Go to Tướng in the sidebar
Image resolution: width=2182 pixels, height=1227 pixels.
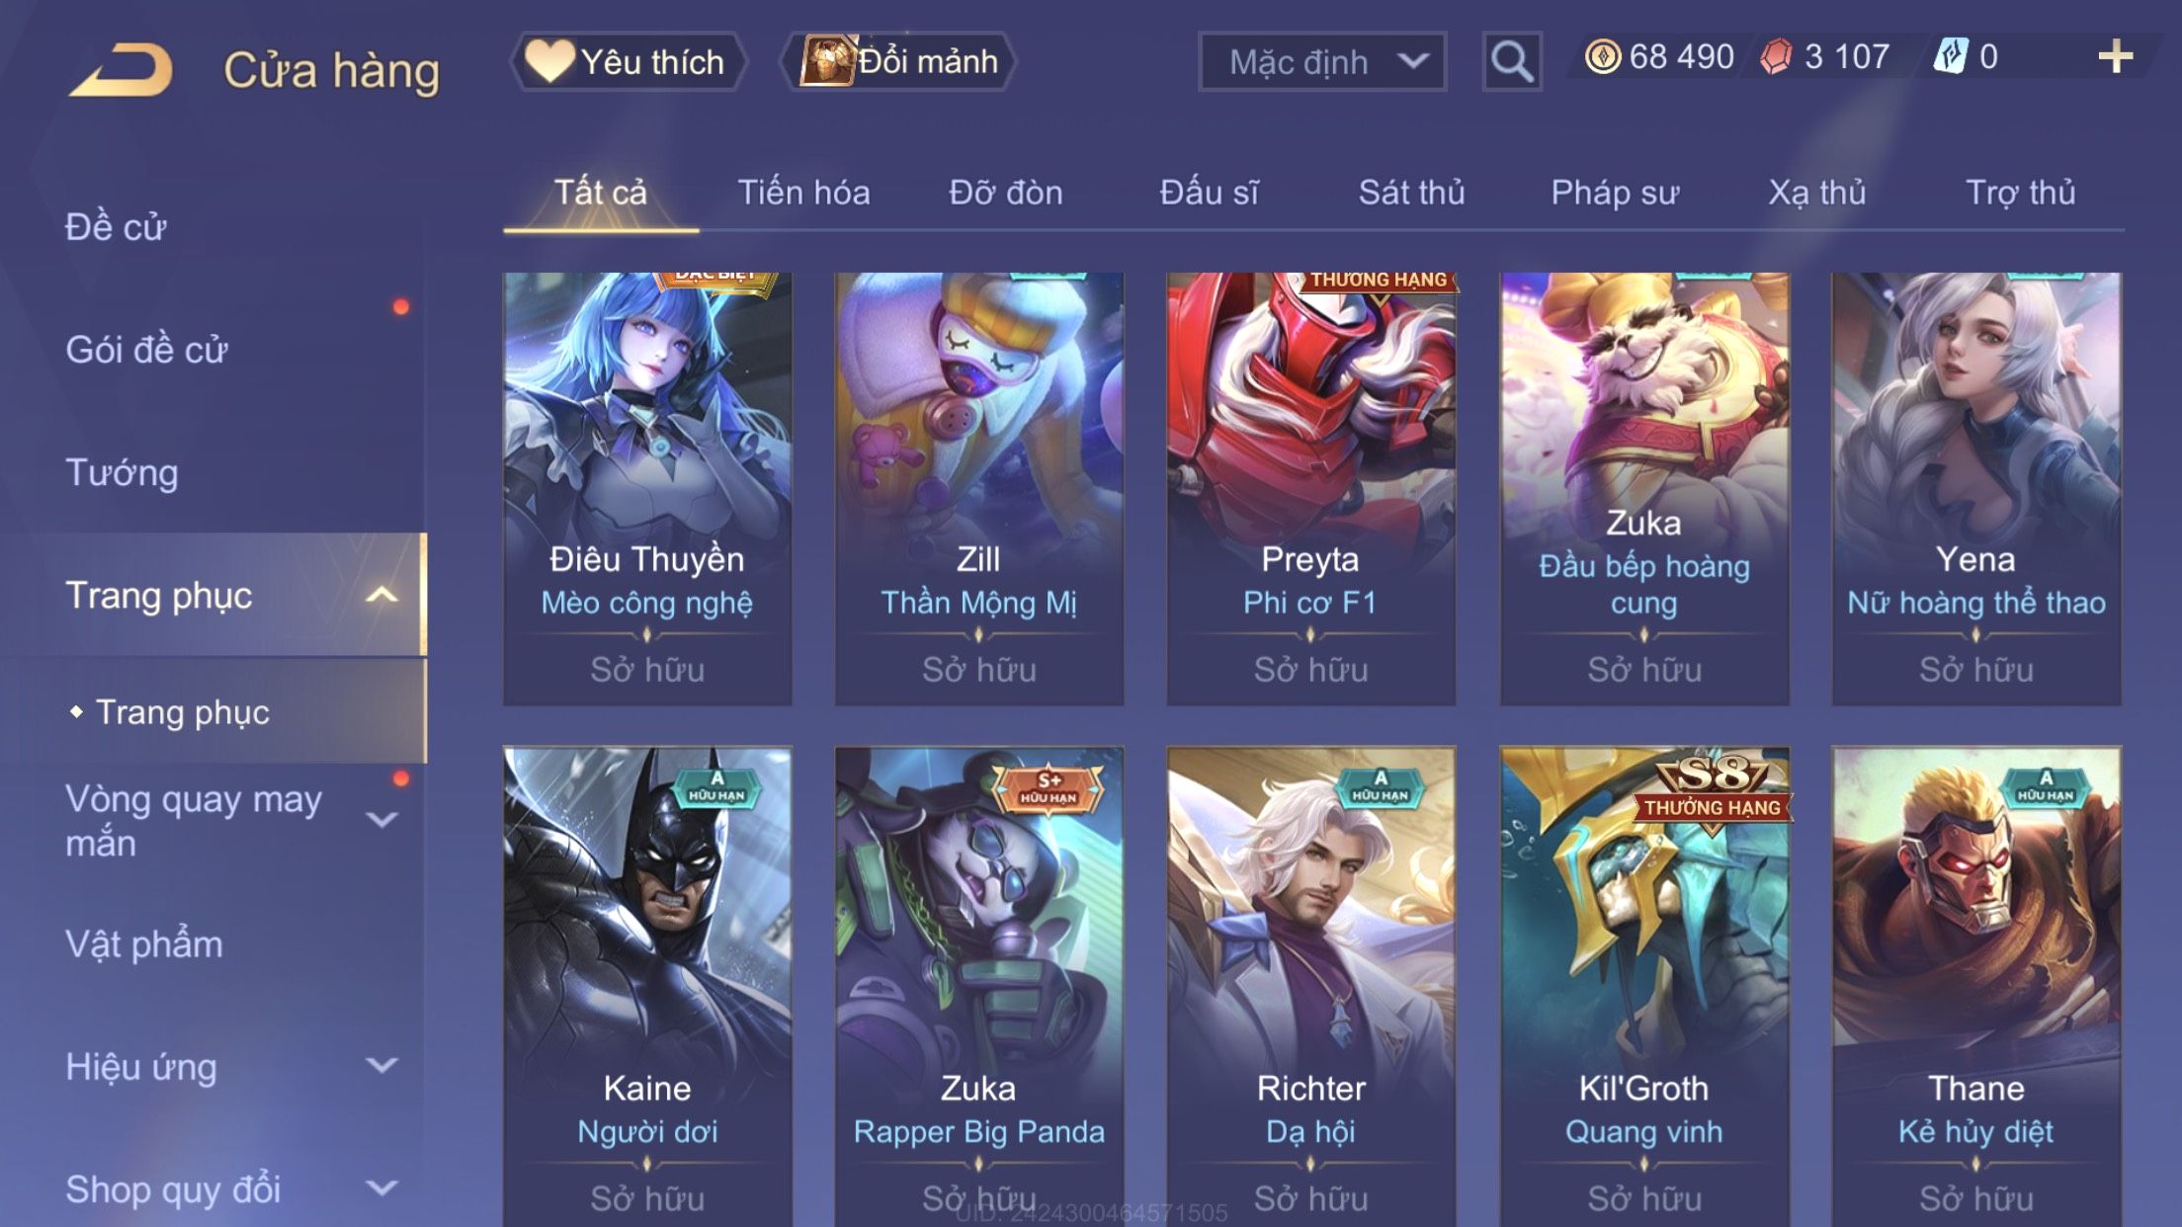click(123, 472)
